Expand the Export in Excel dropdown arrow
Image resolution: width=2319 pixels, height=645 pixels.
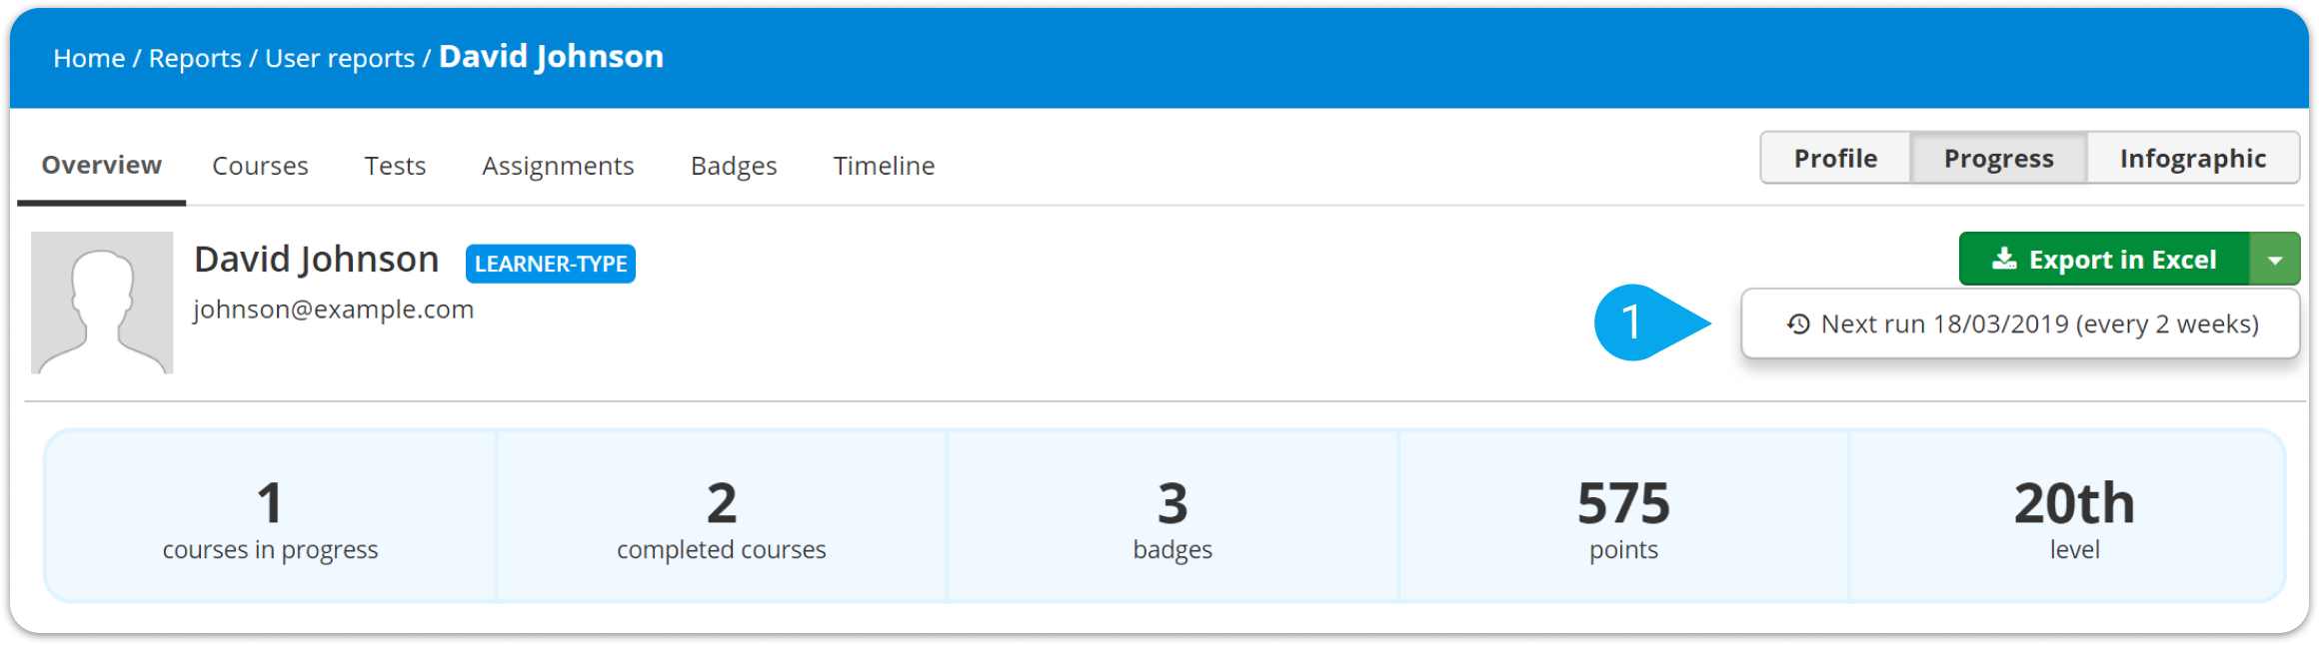2275,260
